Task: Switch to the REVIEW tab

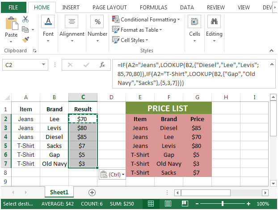Action: (216, 8)
